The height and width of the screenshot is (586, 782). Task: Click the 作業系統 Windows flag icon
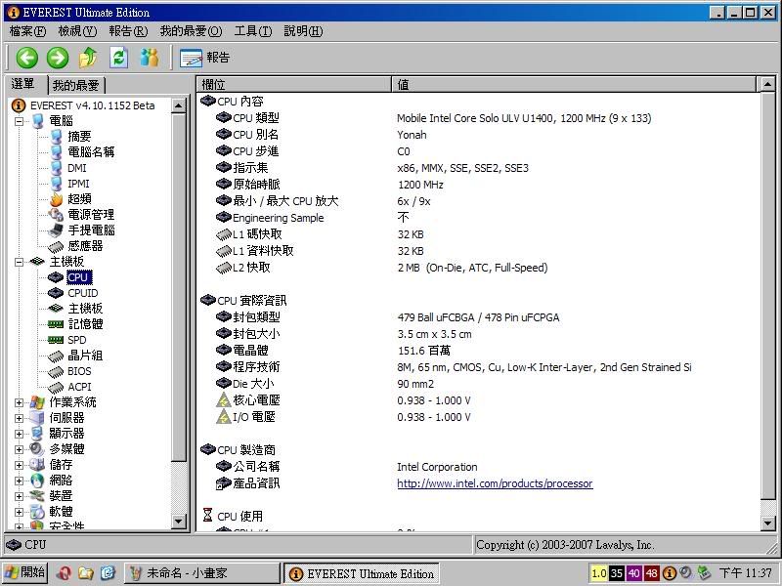pos(37,402)
